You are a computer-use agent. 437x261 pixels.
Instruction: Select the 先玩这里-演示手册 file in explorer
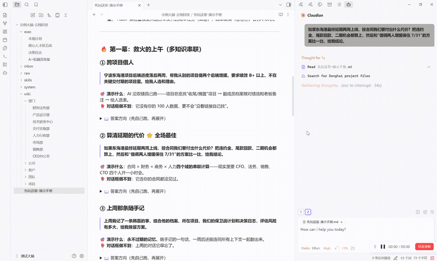49,191
